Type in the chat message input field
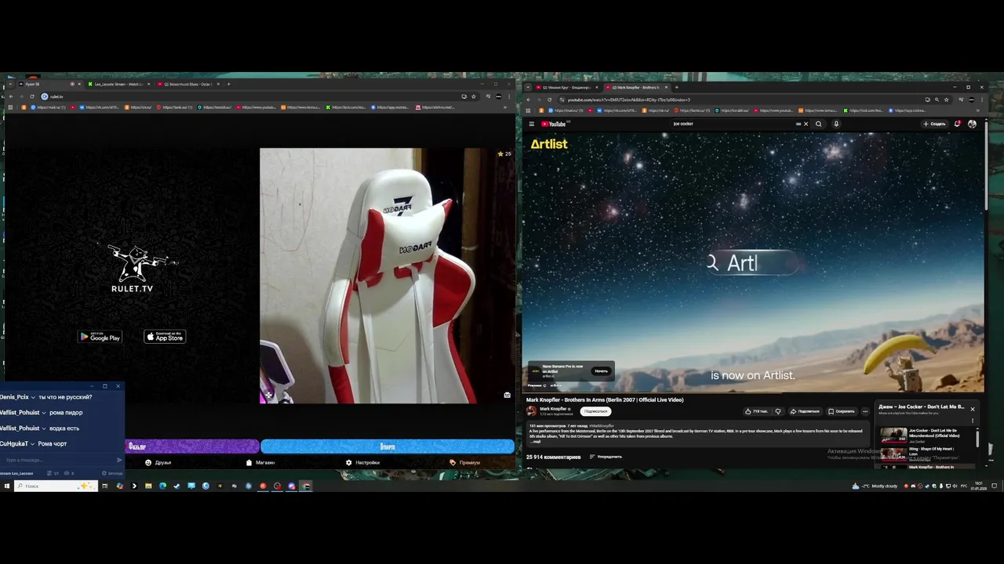Viewport: 1004px width, 564px height. tap(58, 460)
